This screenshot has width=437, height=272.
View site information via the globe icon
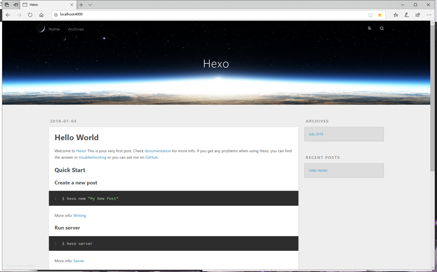pyautogui.click(x=56, y=14)
